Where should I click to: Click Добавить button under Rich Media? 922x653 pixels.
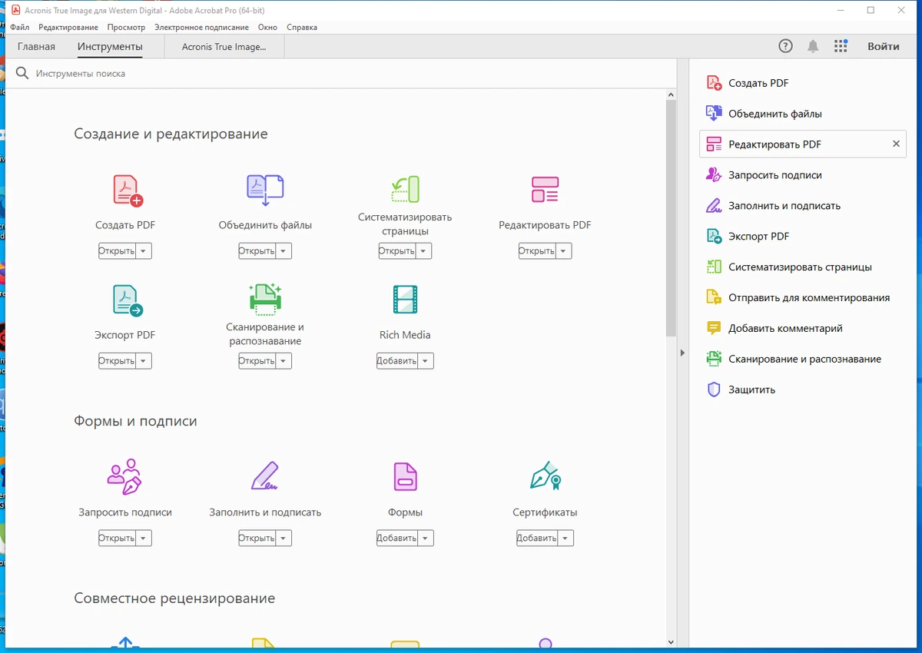tap(397, 361)
